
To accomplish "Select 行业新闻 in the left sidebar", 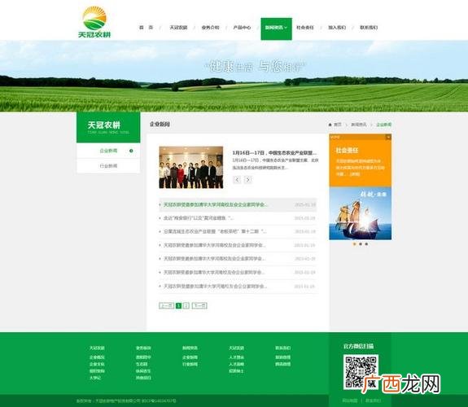I will click(x=108, y=166).
